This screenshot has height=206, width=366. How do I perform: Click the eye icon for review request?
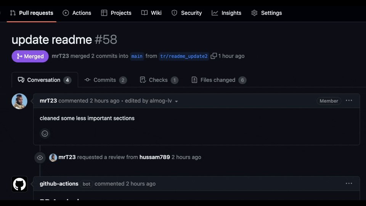coord(40,158)
